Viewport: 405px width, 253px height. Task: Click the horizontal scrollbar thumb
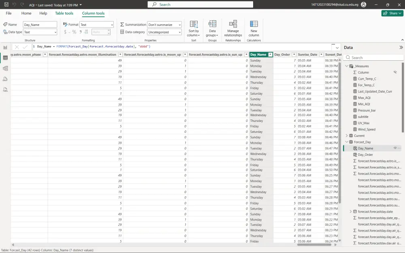314,245
